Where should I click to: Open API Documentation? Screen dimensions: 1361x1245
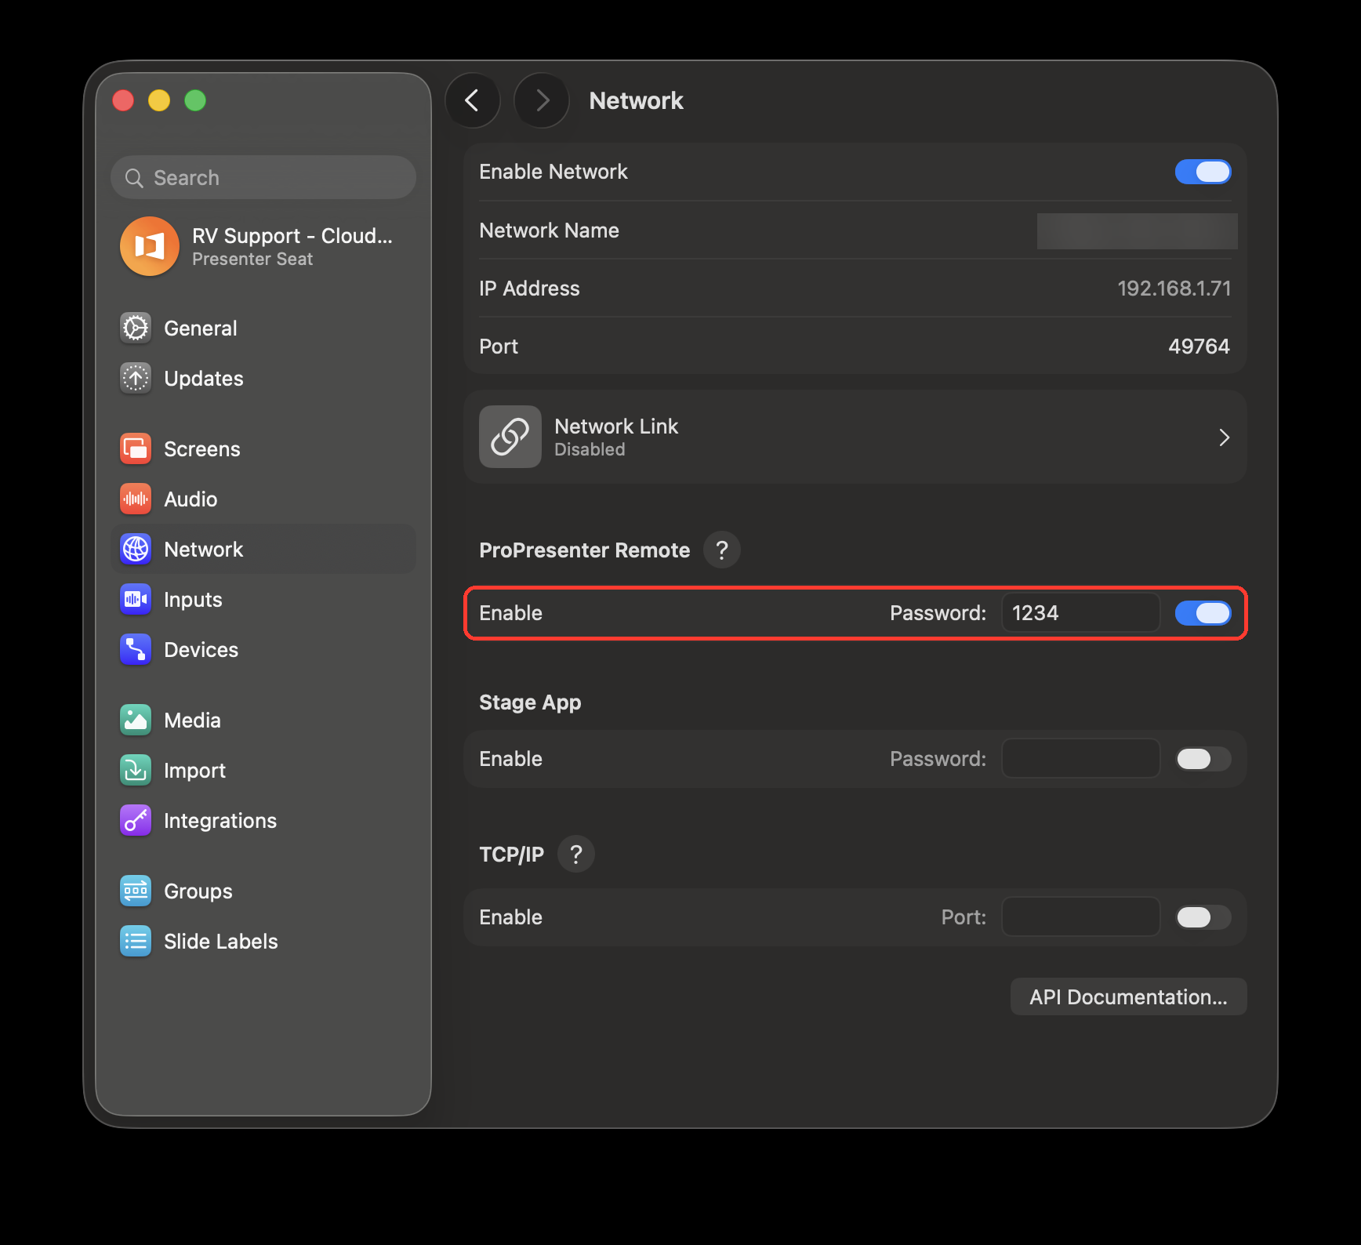click(1128, 996)
